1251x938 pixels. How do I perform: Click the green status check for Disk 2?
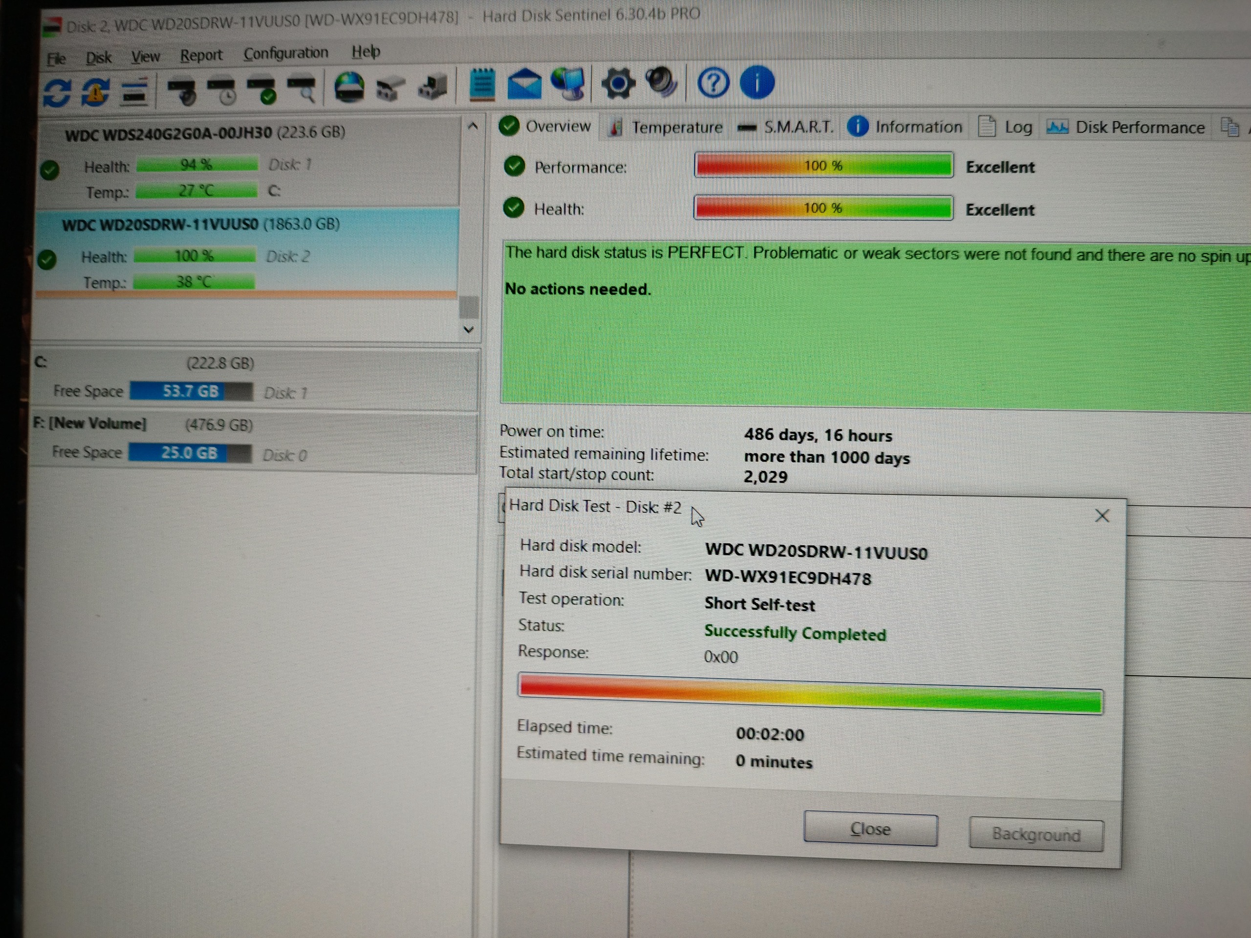coord(47,259)
